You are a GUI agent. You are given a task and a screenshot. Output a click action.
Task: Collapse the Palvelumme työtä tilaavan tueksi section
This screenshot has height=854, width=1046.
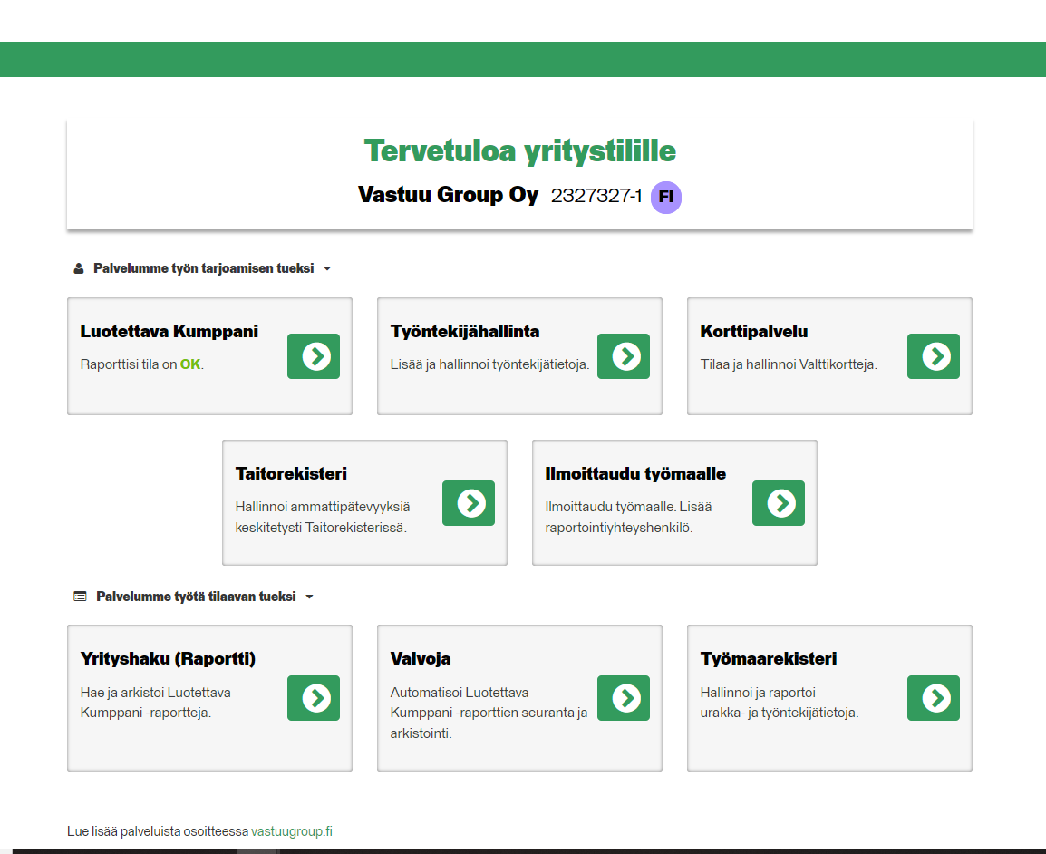pos(309,597)
